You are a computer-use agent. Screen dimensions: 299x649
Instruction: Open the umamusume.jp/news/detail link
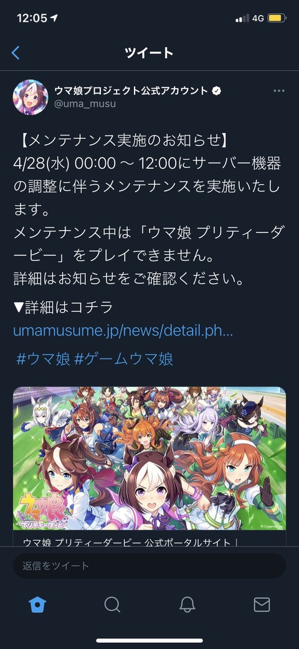(123, 330)
